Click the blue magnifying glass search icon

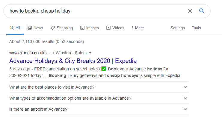point(202,11)
